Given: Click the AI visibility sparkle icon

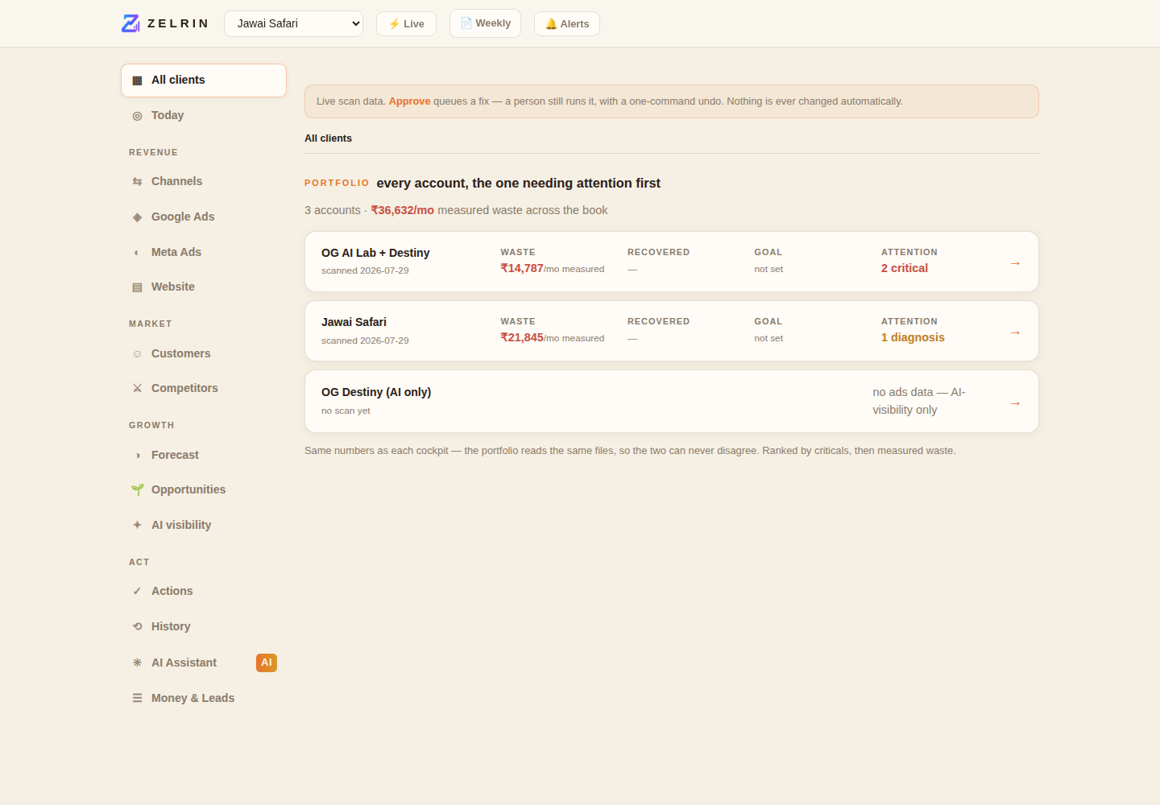Looking at the screenshot, I should coord(137,525).
